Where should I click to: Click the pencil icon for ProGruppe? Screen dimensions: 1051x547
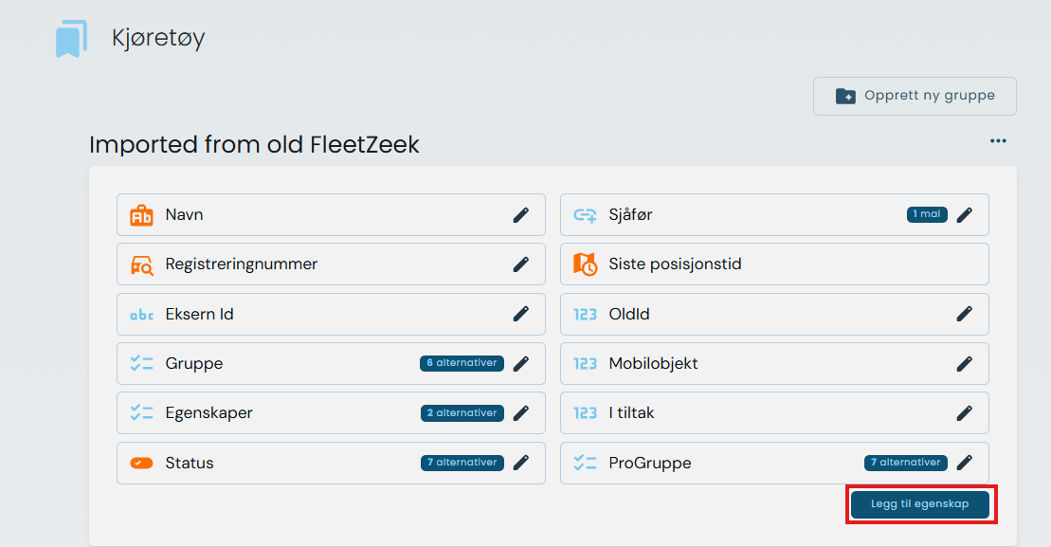[x=964, y=463]
